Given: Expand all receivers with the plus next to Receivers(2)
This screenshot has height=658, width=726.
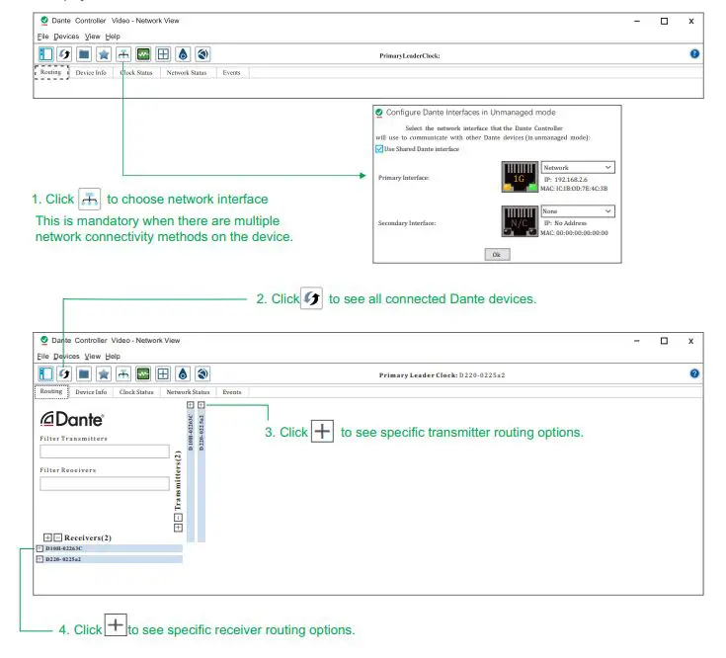Looking at the screenshot, I should coord(47,537).
